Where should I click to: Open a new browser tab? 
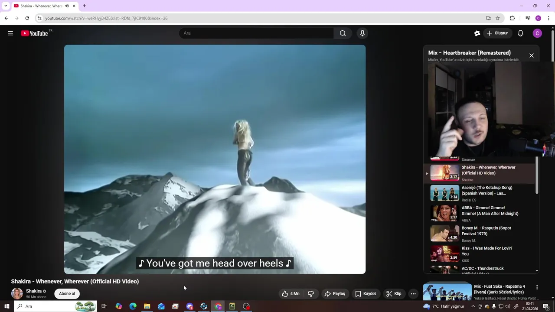[84, 6]
